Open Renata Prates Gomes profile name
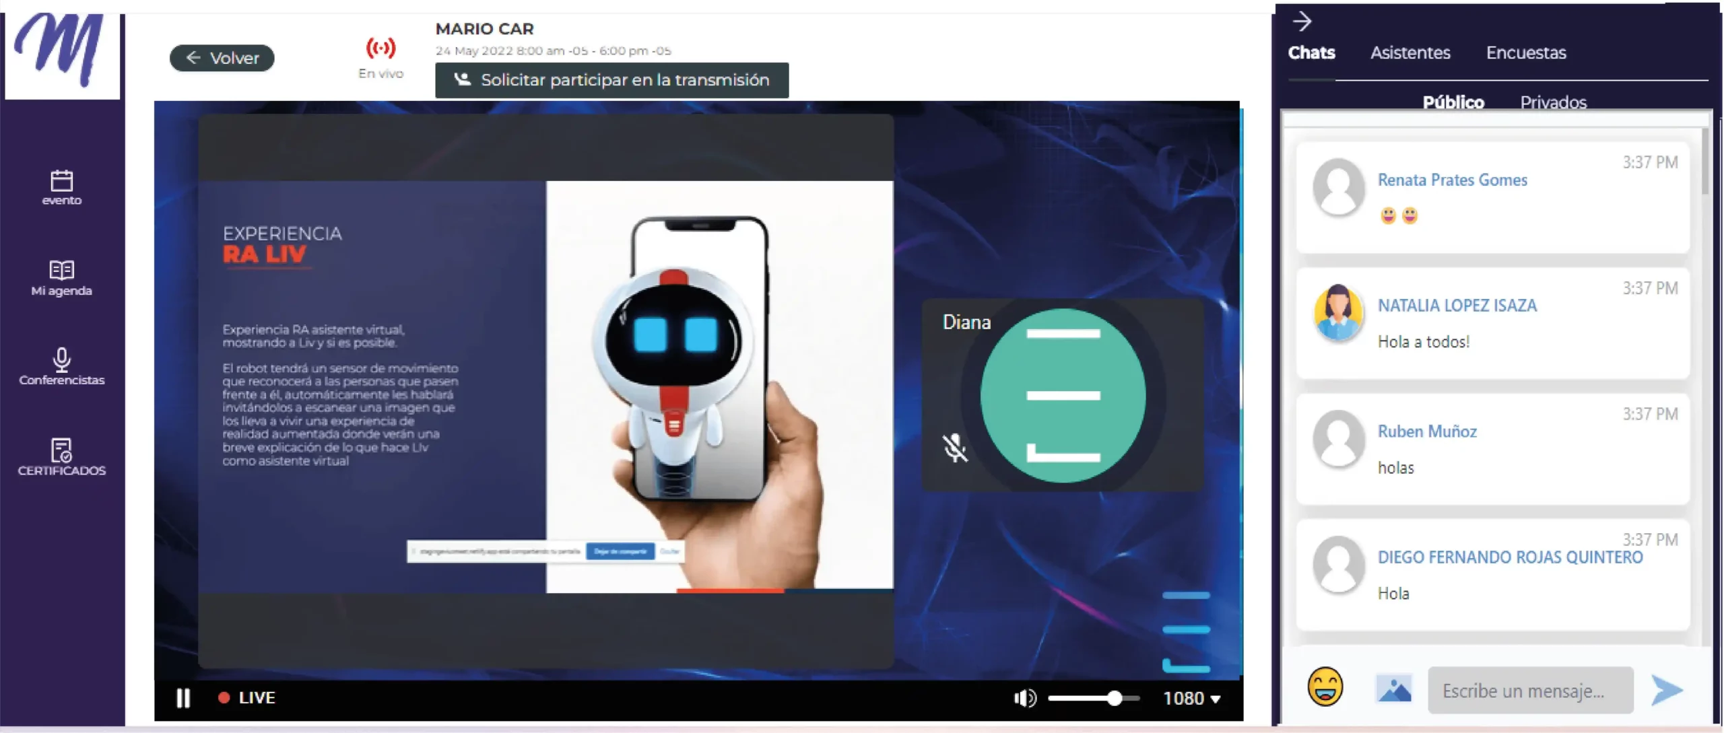The height and width of the screenshot is (733, 1724). tap(1452, 180)
